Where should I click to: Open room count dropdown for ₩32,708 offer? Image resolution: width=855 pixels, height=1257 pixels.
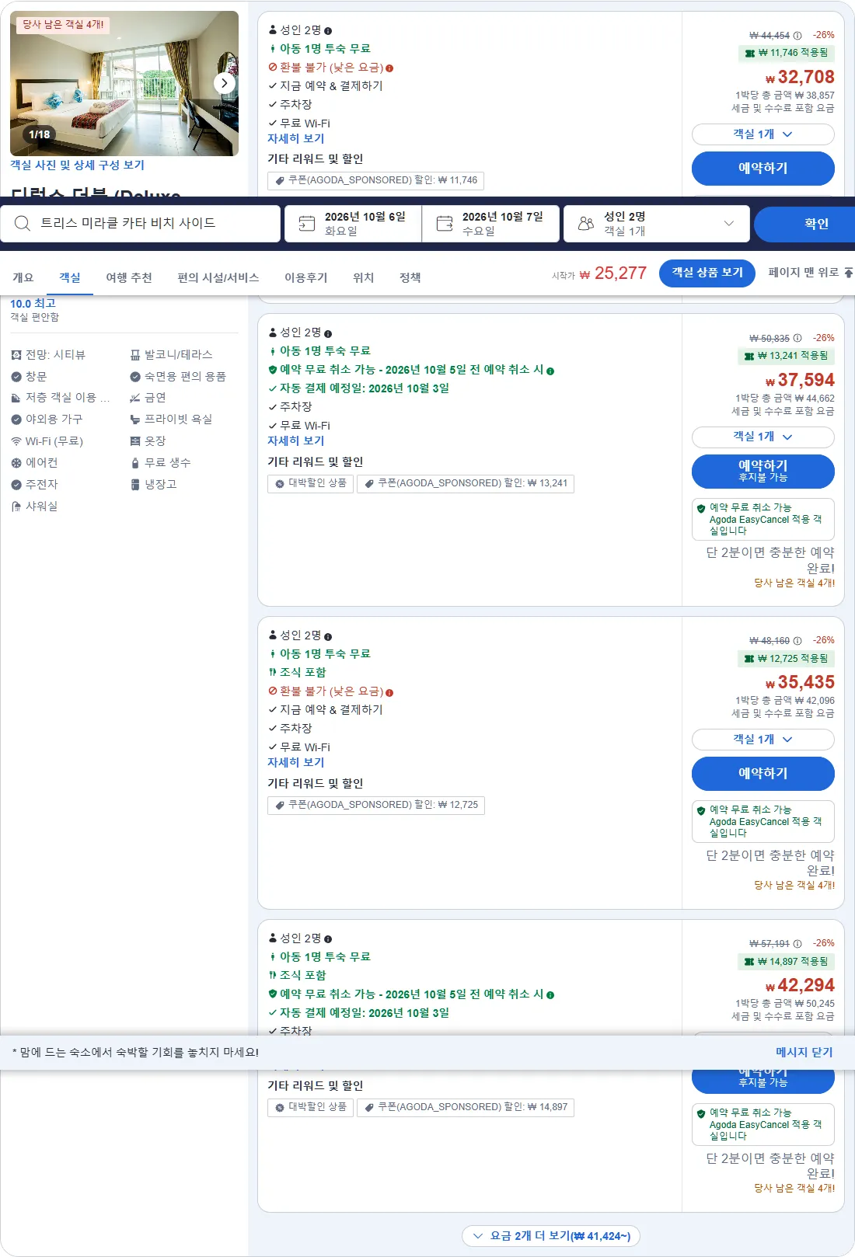763,134
